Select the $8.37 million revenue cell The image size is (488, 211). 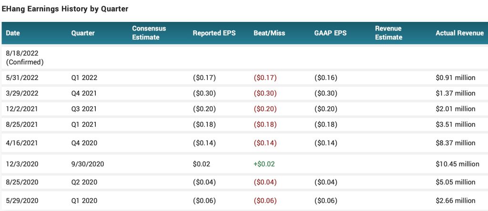456,143
